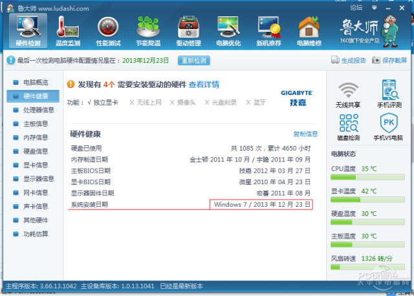Click the 硬盘温度 progress bar

pos(367,222)
